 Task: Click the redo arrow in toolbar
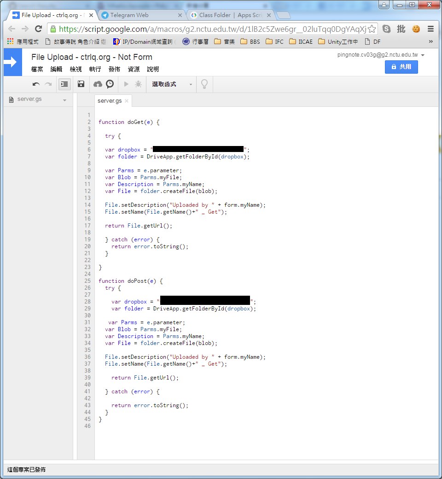[48, 84]
